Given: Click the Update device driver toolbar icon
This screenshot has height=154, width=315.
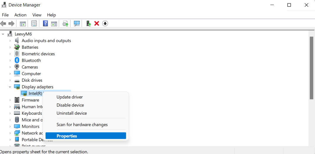Looking at the screenshot, I should pyautogui.click(x=65, y=24).
